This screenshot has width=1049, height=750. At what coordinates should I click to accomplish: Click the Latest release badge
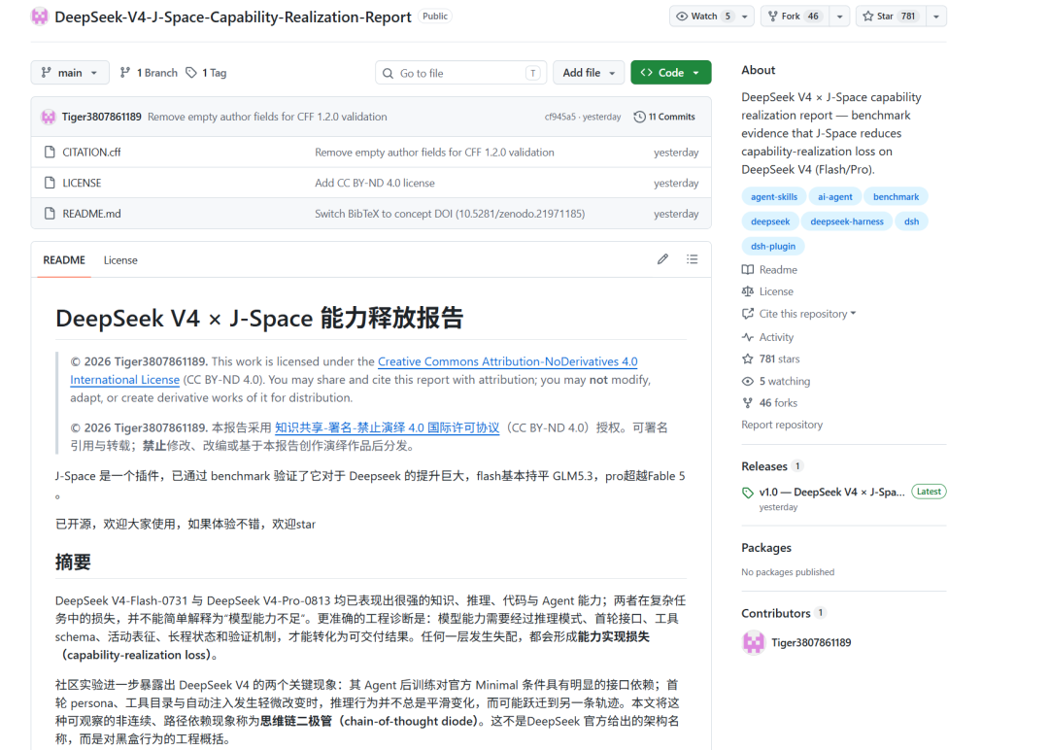[x=929, y=492]
